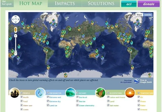
Task: Click the map pan control wheel
Action: (x=15, y=19)
